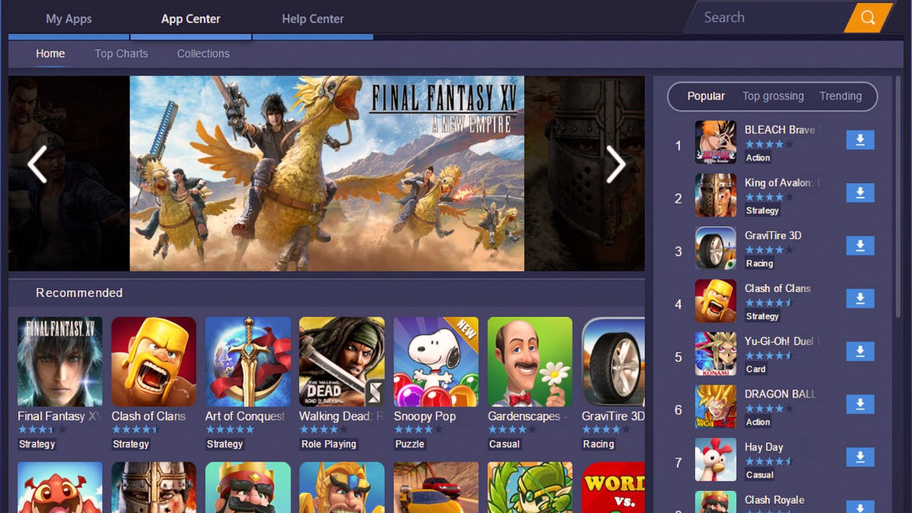The image size is (912, 513).
Task: Open DRAGON BALL icon in popular list
Action: 715,406
